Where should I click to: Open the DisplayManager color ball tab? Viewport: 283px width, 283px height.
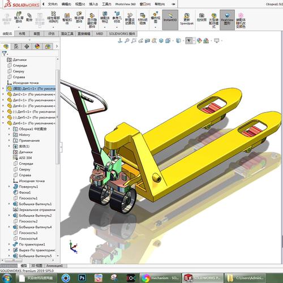tap(37, 46)
